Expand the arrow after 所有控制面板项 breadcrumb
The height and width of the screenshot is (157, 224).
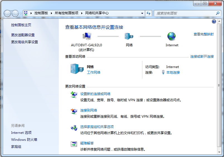pos(81,13)
